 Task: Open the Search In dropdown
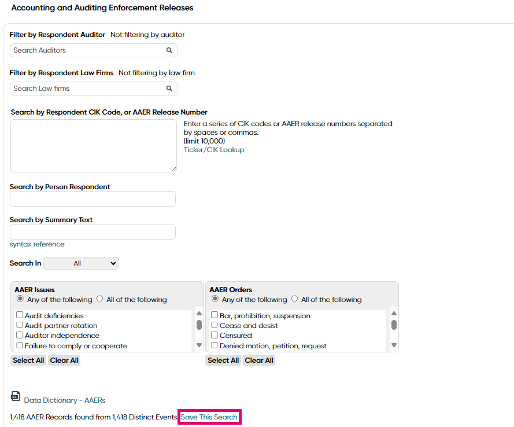point(80,263)
